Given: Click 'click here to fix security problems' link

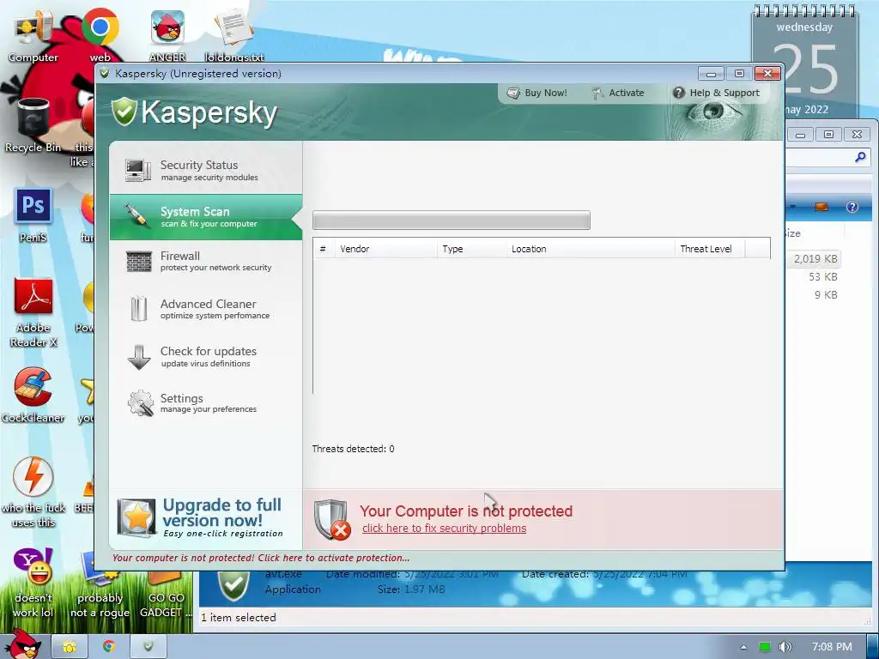Looking at the screenshot, I should (444, 528).
